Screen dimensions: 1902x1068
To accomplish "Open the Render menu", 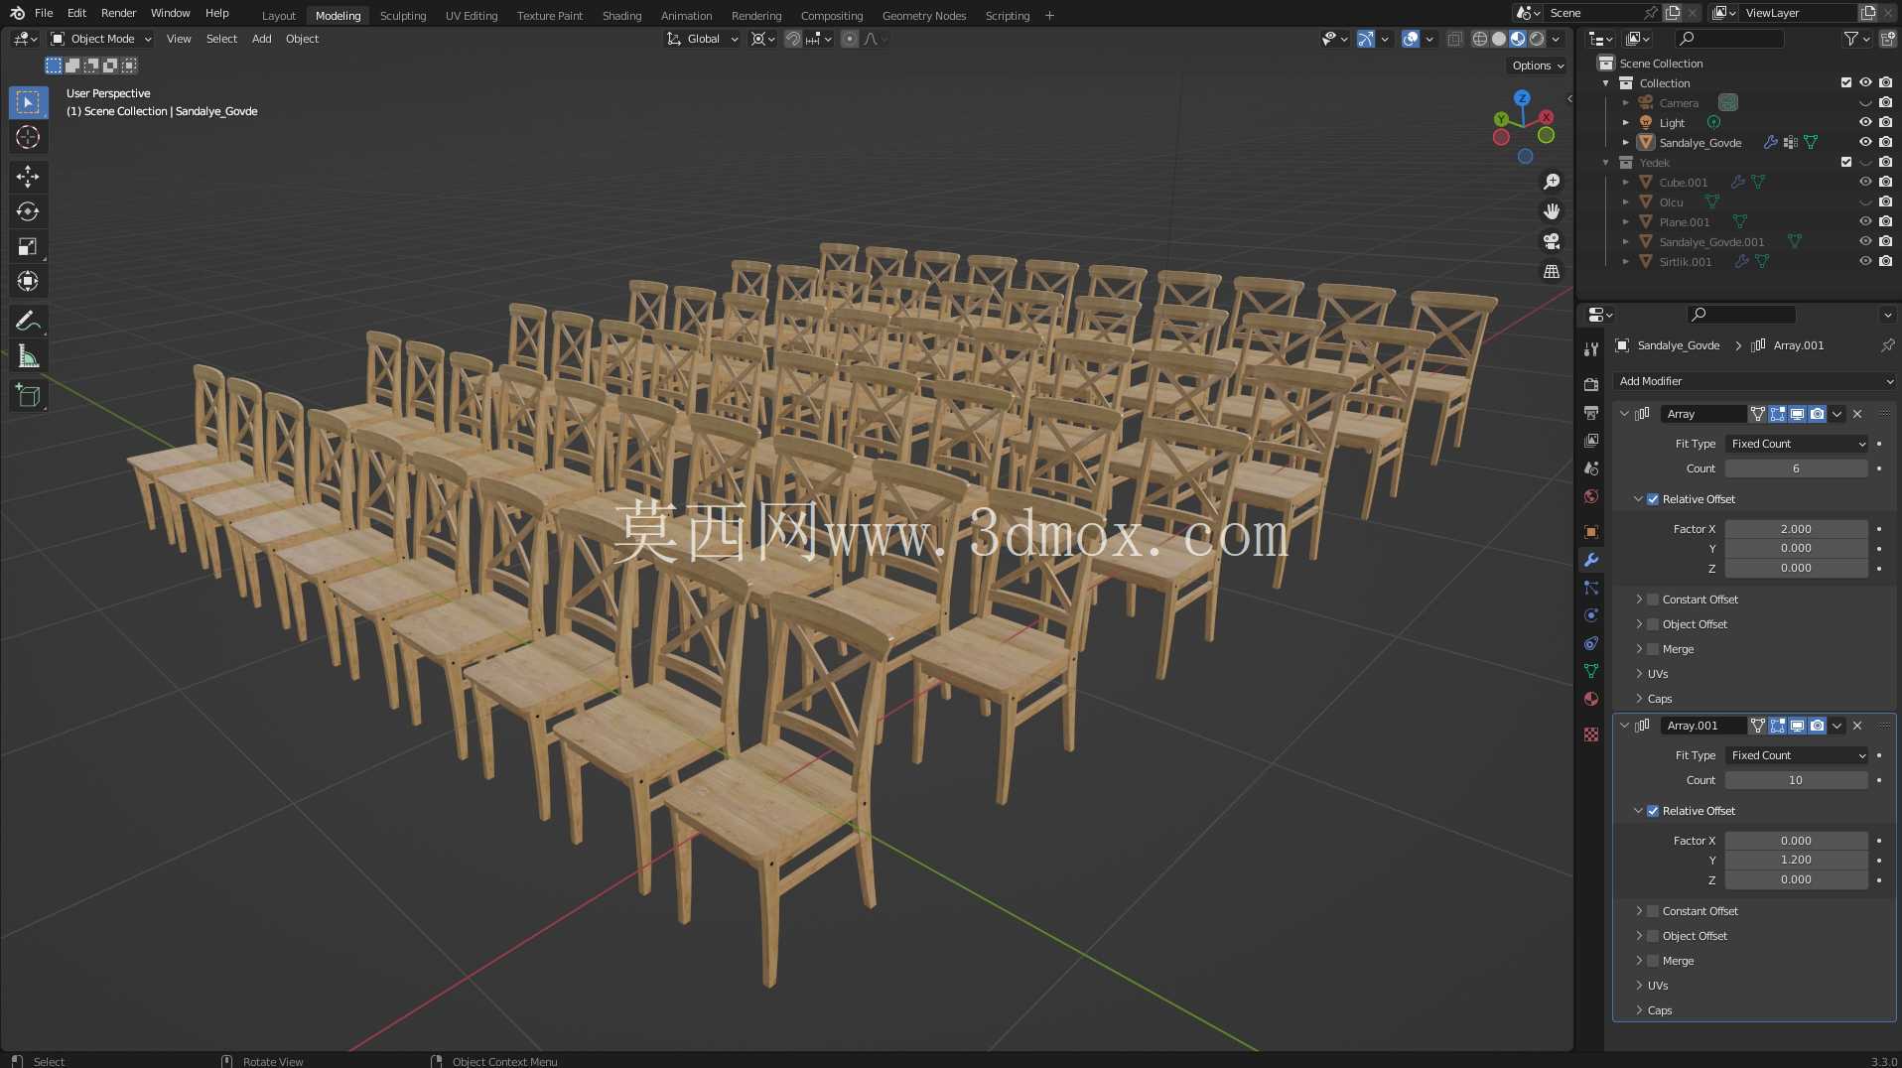I will click(x=118, y=13).
